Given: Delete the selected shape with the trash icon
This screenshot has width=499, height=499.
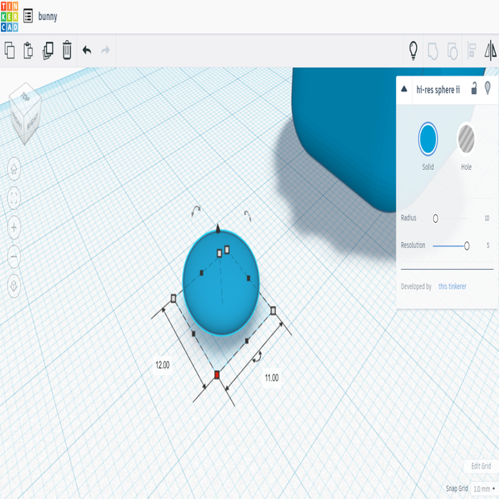Looking at the screenshot, I should tap(67, 51).
